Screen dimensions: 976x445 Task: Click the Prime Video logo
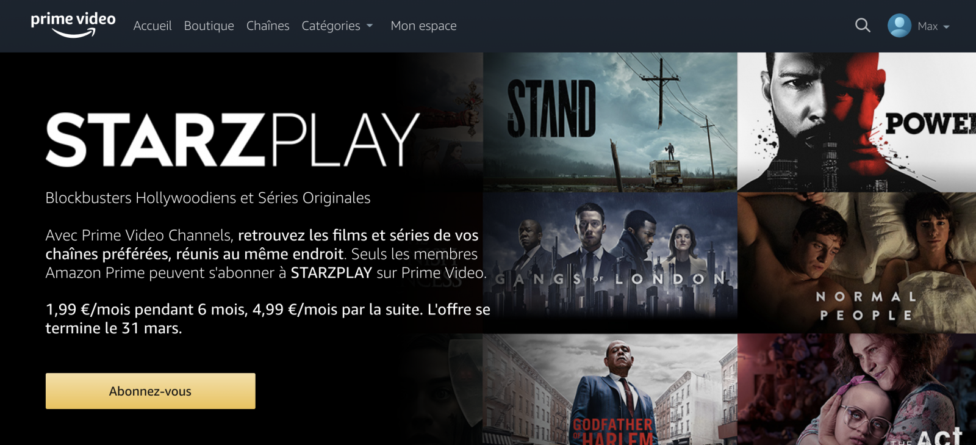(73, 25)
